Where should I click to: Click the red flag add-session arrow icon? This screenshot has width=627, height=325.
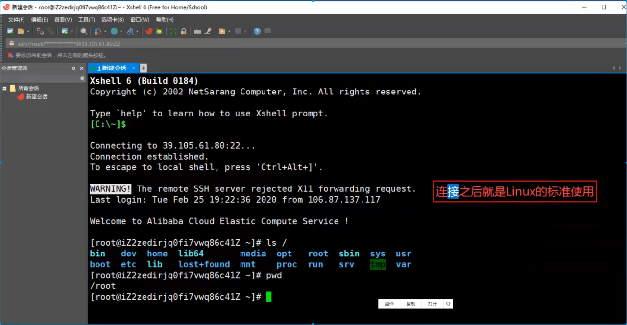tap(11, 55)
